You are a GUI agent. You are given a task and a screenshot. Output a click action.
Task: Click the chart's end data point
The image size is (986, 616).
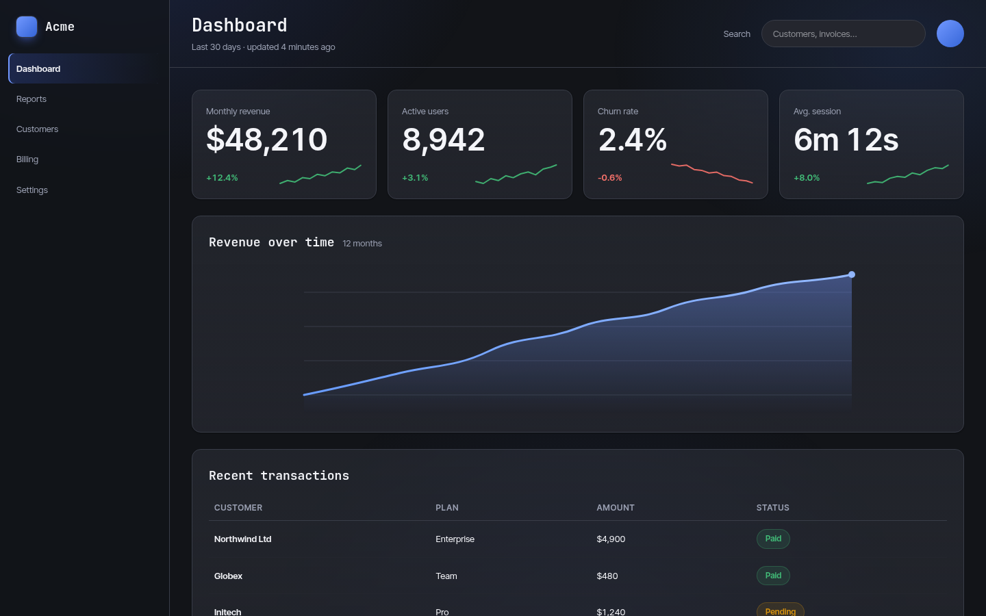(852, 274)
